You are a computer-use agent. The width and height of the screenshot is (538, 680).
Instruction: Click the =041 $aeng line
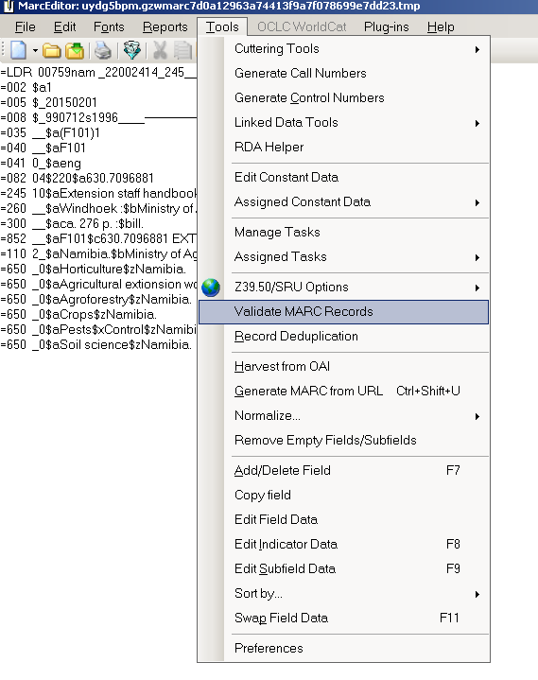(x=41, y=164)
